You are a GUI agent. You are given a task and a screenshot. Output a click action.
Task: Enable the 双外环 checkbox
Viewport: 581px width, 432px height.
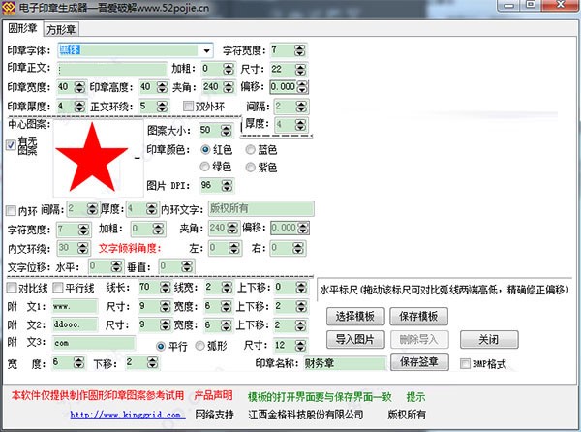[189, 107]
